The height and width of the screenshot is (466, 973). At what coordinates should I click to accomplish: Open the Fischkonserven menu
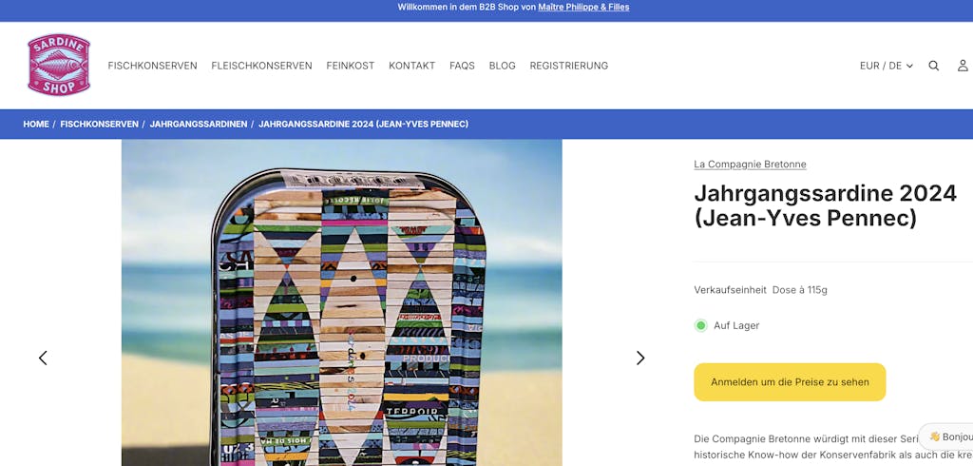(x=153, y=66)
